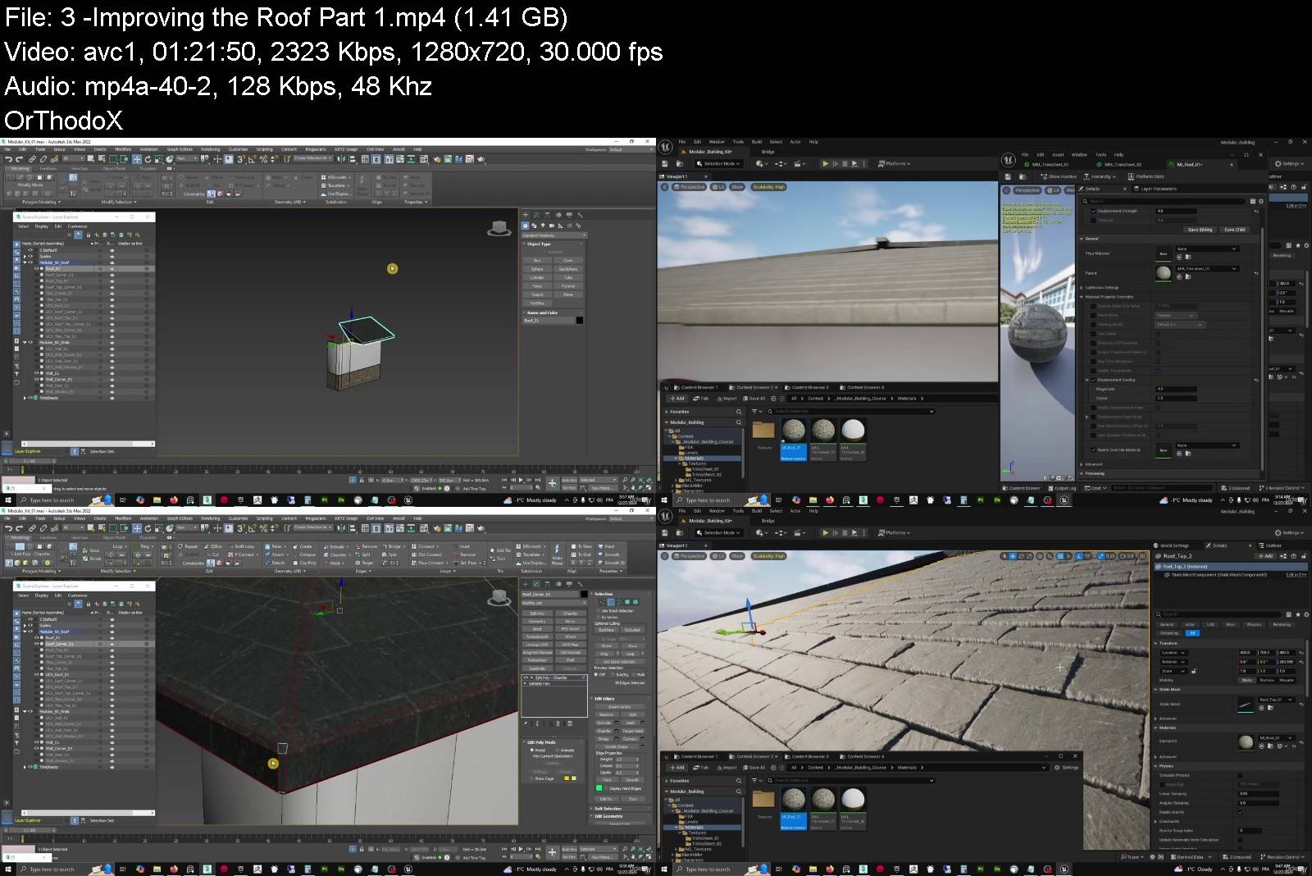
Task: Open Modifier List dropdown
Action: [554, 603]
